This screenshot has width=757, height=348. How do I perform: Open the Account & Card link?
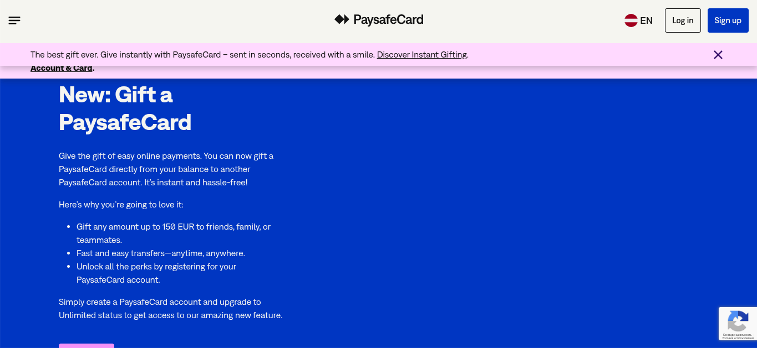62,68
